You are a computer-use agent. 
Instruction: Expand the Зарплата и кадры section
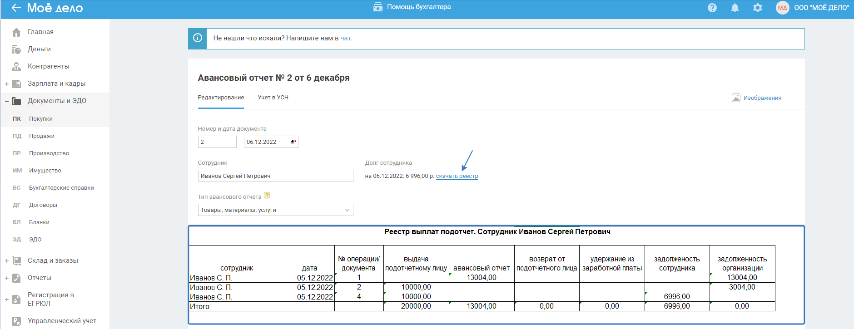7,84
